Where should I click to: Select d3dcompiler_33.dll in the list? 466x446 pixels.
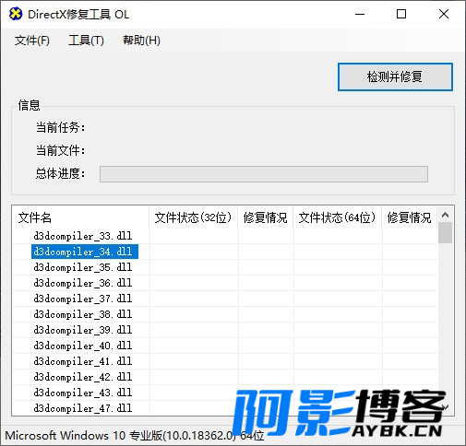pos(83,236)
